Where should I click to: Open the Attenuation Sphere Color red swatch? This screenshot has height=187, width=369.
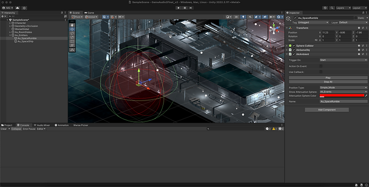point(342,95)
